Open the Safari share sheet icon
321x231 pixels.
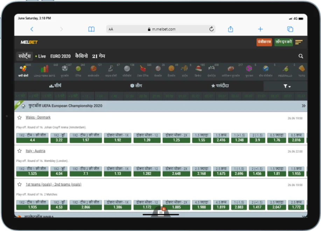(231, 29)
